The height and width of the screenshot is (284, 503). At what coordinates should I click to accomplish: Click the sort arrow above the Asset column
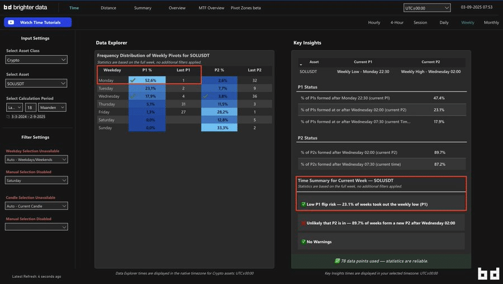click(302, 64)
